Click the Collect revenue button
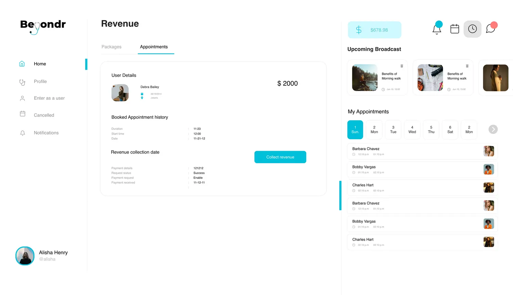 280,157
